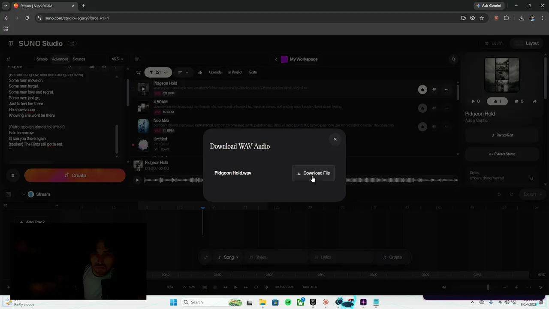Clear the prompt with the trash icon
Viewport: 549px width, 309px height.
point(13,176)
